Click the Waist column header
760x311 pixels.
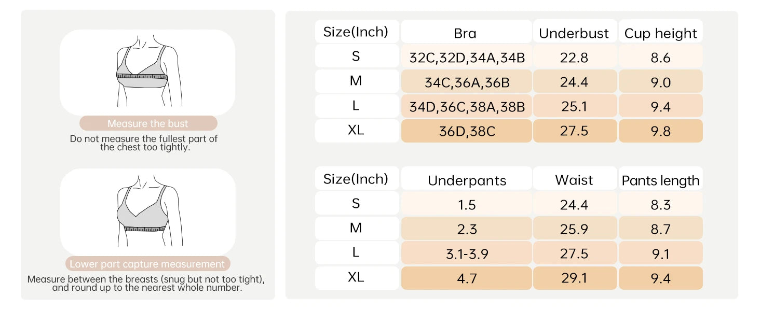coord(575,178)
